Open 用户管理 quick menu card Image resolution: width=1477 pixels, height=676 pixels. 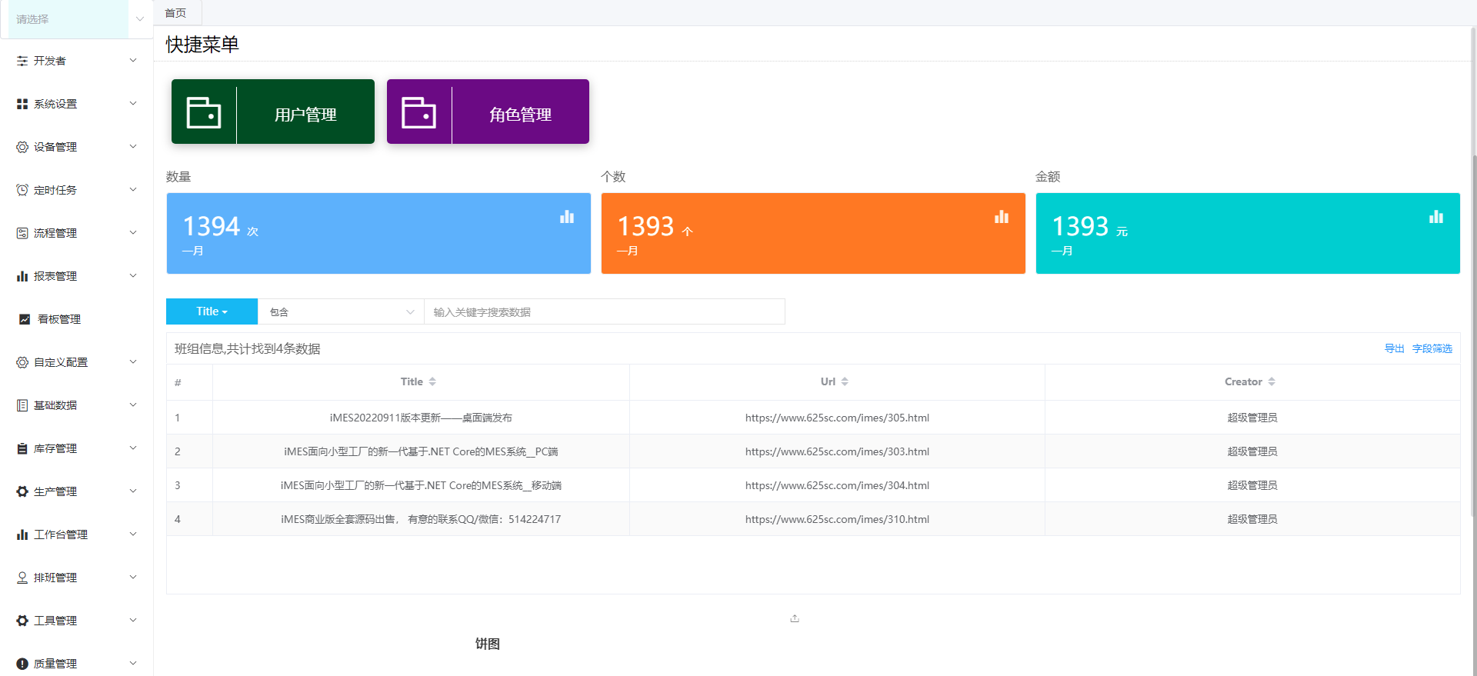coord(273,112)
